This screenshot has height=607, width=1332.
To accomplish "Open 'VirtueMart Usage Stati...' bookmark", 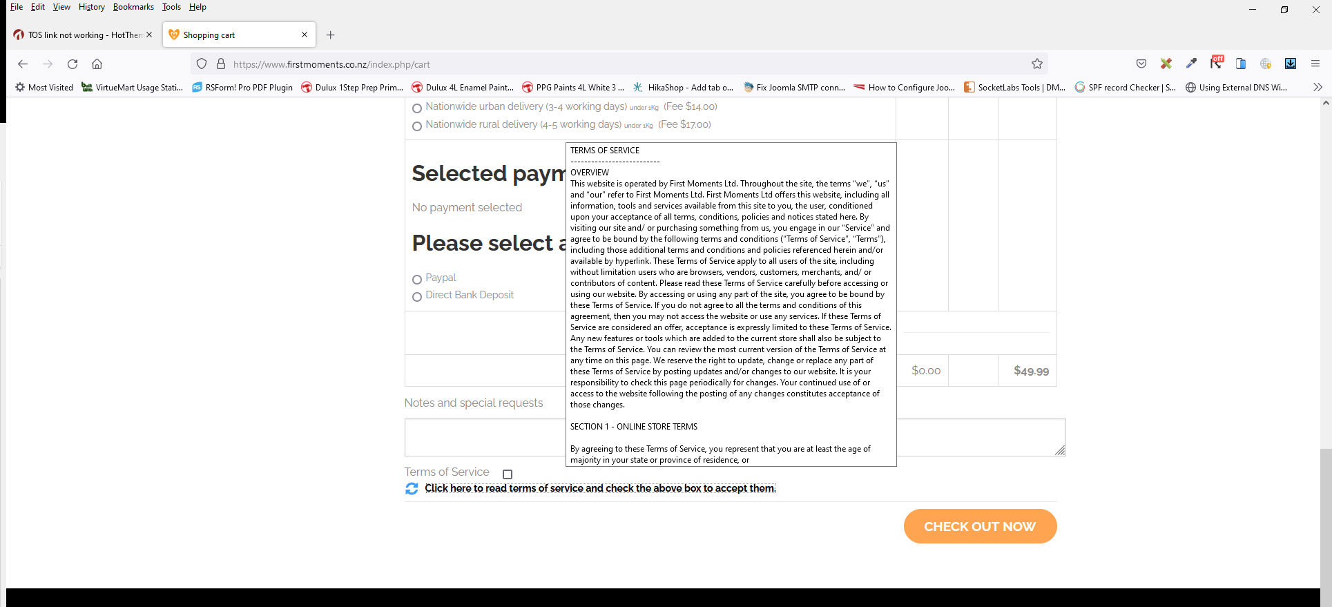I will point(132,88).
